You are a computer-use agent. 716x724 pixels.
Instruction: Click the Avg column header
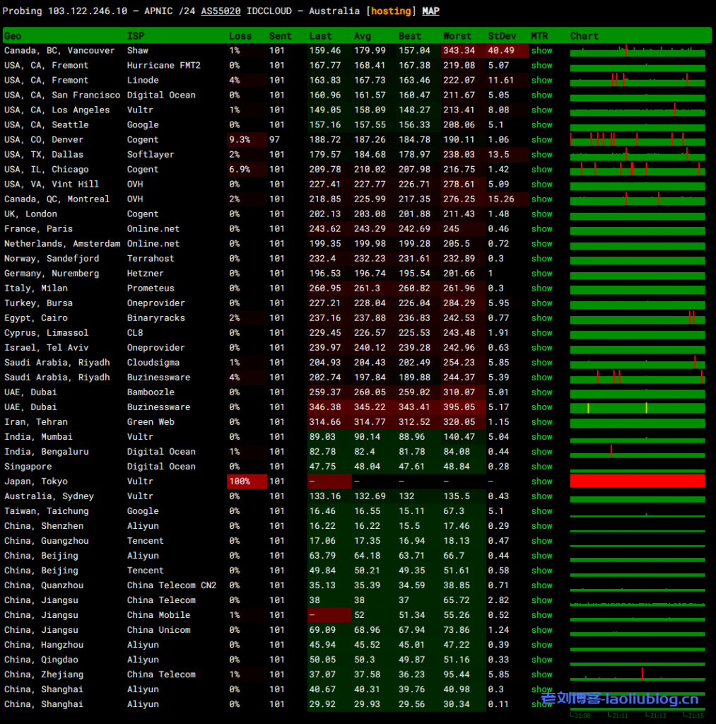[362, 36]
